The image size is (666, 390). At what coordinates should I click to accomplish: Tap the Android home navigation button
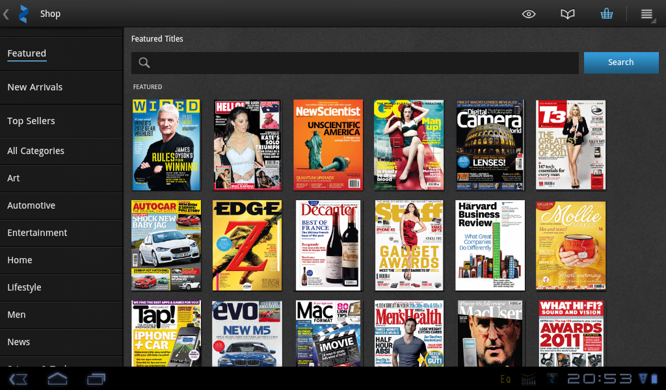pyautogui.click(x=57, y=378)
